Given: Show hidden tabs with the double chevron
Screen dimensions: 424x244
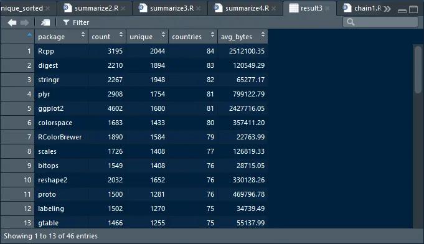Looking at the screenshot, I should coord(387,9).
